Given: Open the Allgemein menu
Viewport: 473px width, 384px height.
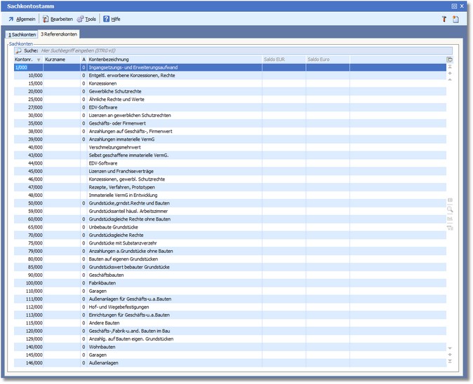Looking at the screenshot, I should [22, 19].
